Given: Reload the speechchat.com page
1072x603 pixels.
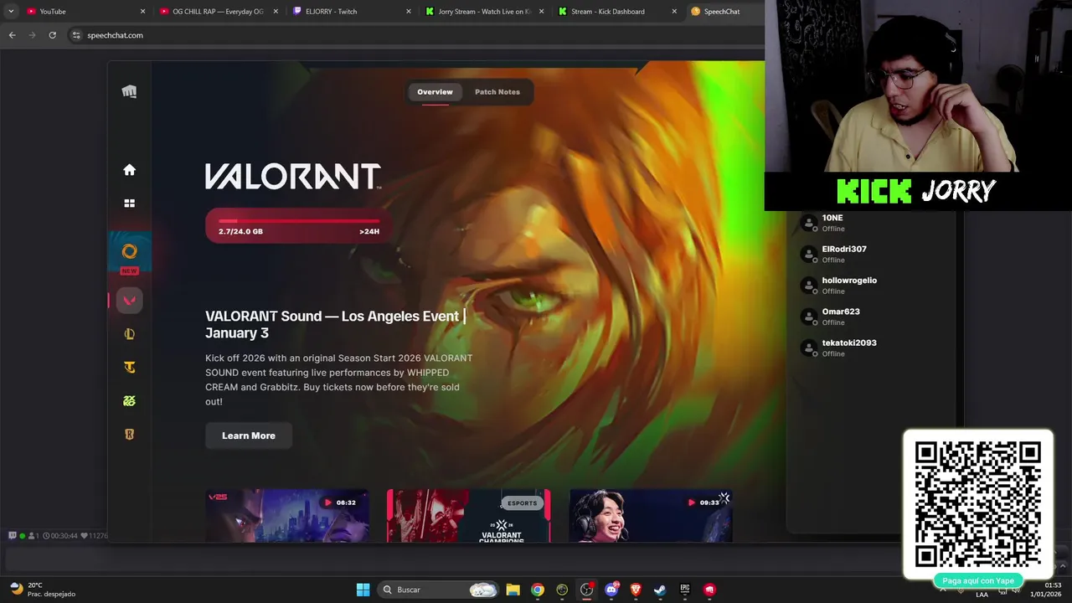Looking at the screenshot, I should [52, 35].
